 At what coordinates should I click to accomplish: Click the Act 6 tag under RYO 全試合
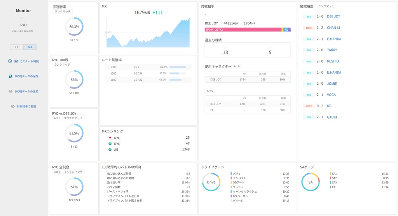click(x=57, y=172)
